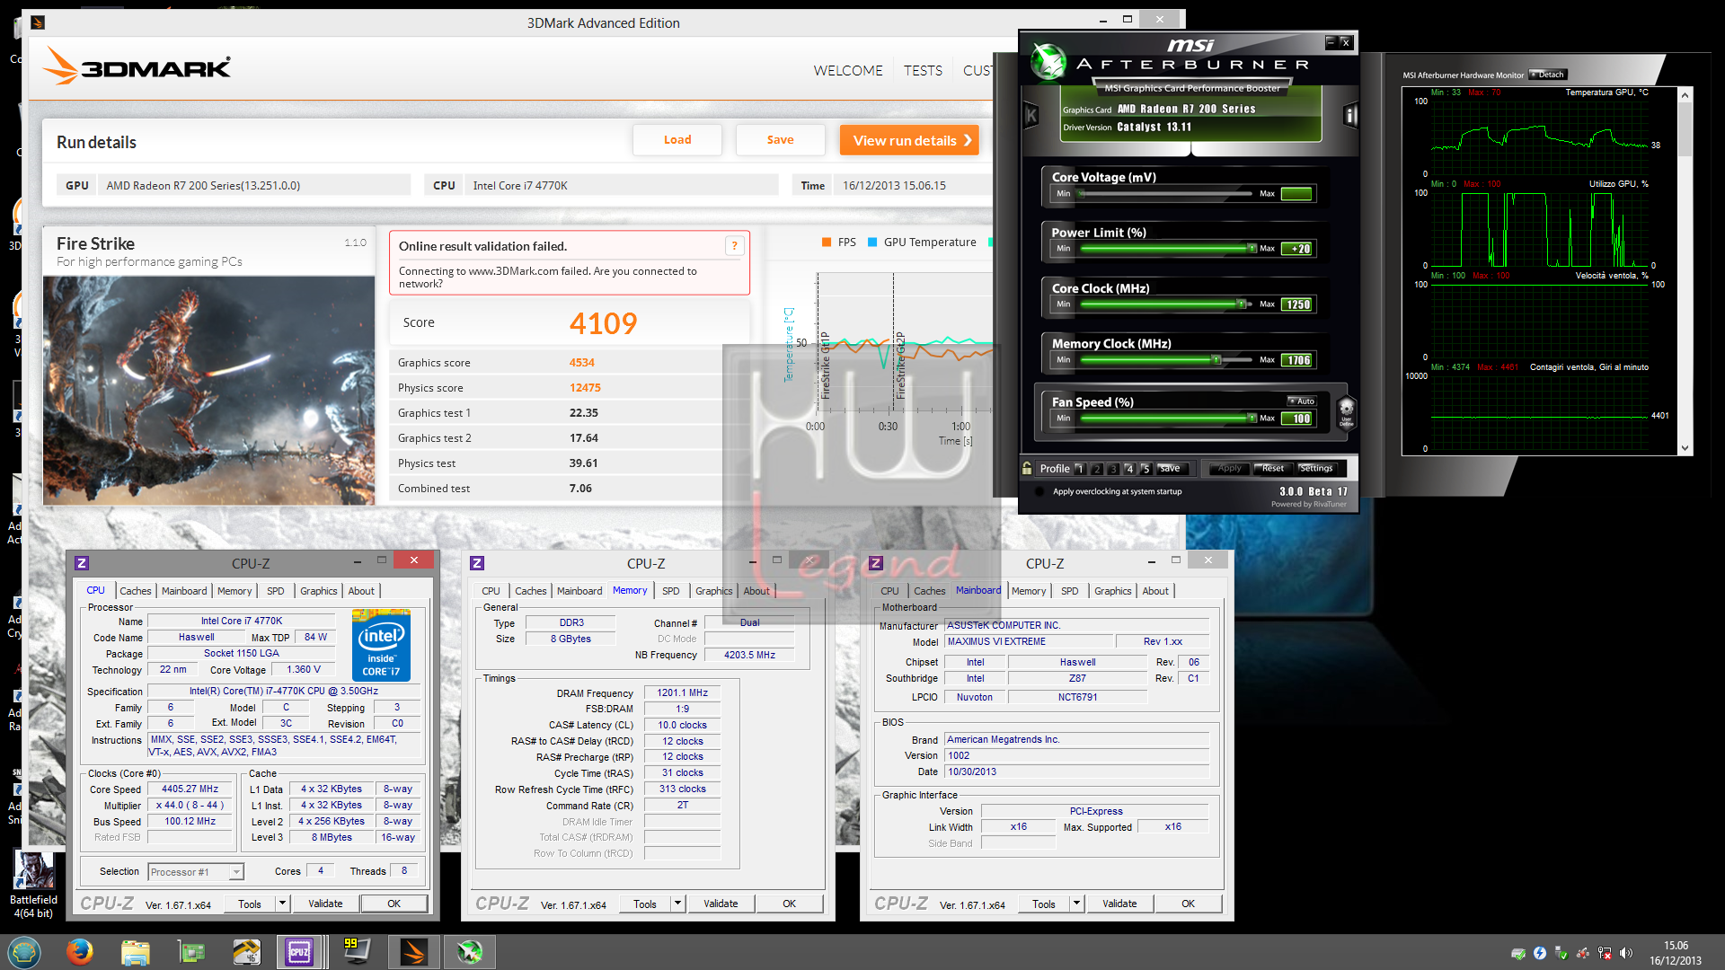
Task: Click the fan User Define gear icon
Action: [1346, 411]
